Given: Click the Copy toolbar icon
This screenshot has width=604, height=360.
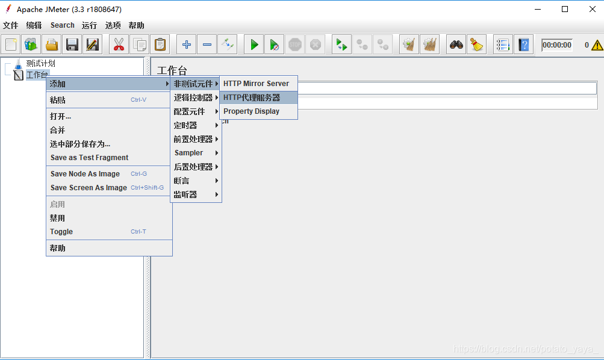Looking at the screenshot, I should point(140,45).
